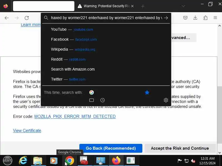Screen dimensions: 222x166
Task: Open the list all tabs chevron
Action: (183, 6)
